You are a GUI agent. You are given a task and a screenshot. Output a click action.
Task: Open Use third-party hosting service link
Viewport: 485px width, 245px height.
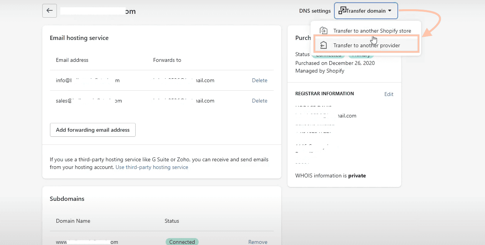pos(151,167)
